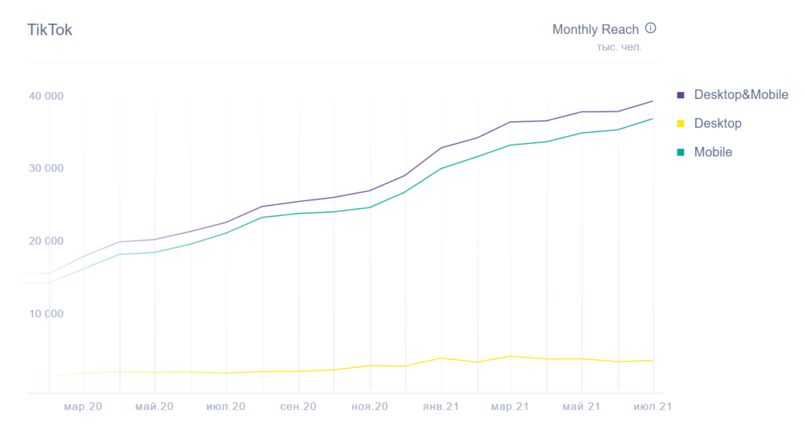The image size is (805, 440).
Task: Click the Monthly Reach heading
Action: [595, 30]
